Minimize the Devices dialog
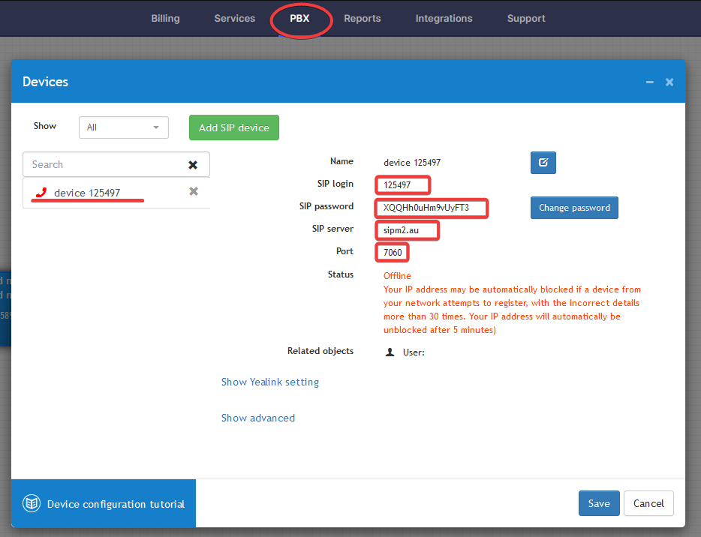The height and width of the screenshot is (537, 701). pyautogui.click(x=649, y=82)
